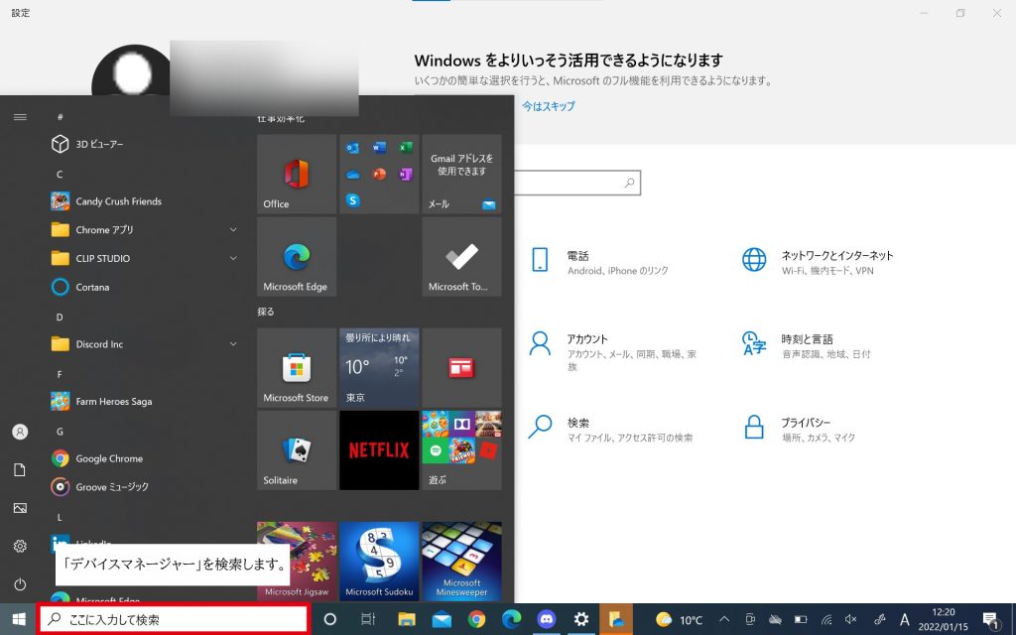Open the notification center icon

pos(990,620)
